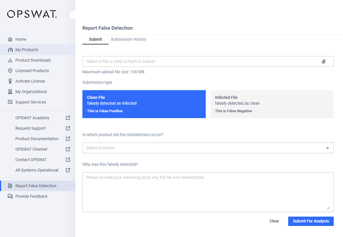343x237 pixels.
Task: Select Infected File false negative option
Action: click(x=272, y=104)
